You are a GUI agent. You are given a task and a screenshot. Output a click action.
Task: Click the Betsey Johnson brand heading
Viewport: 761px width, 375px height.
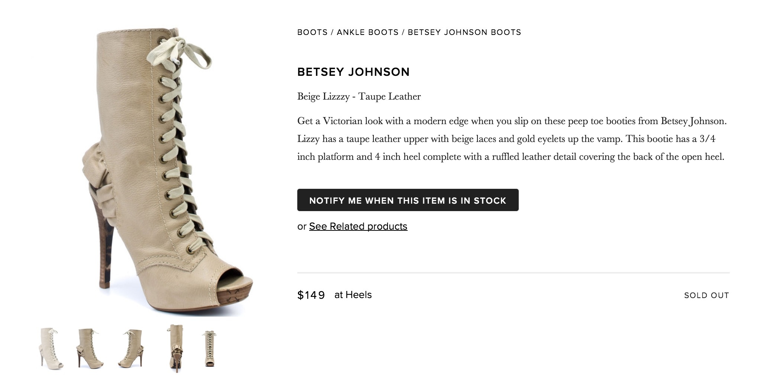pos(353,72)
